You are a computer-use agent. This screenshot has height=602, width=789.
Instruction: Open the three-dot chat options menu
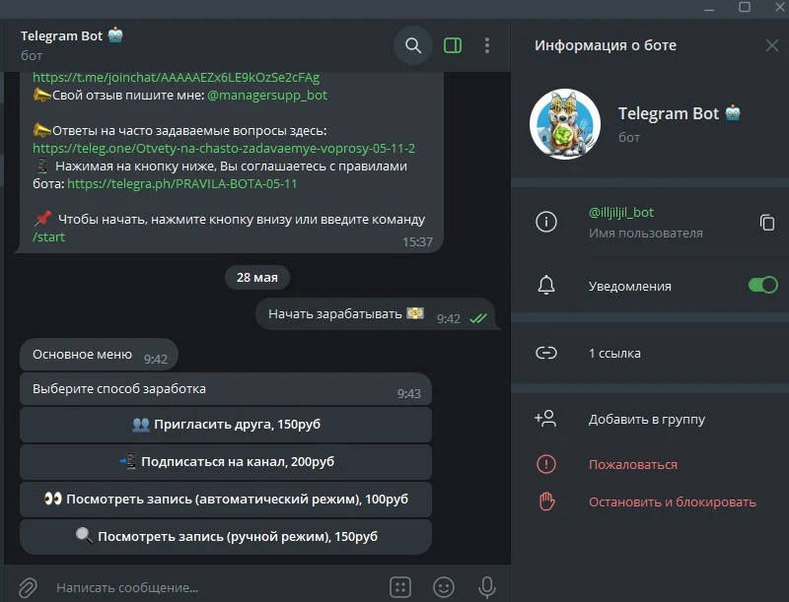point(486,45)
